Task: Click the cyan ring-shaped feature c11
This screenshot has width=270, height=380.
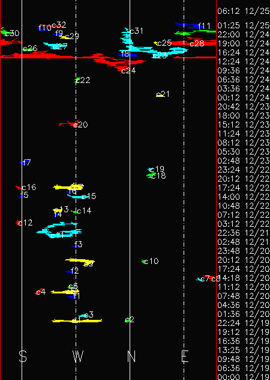Action: click(x=59, y=230)
